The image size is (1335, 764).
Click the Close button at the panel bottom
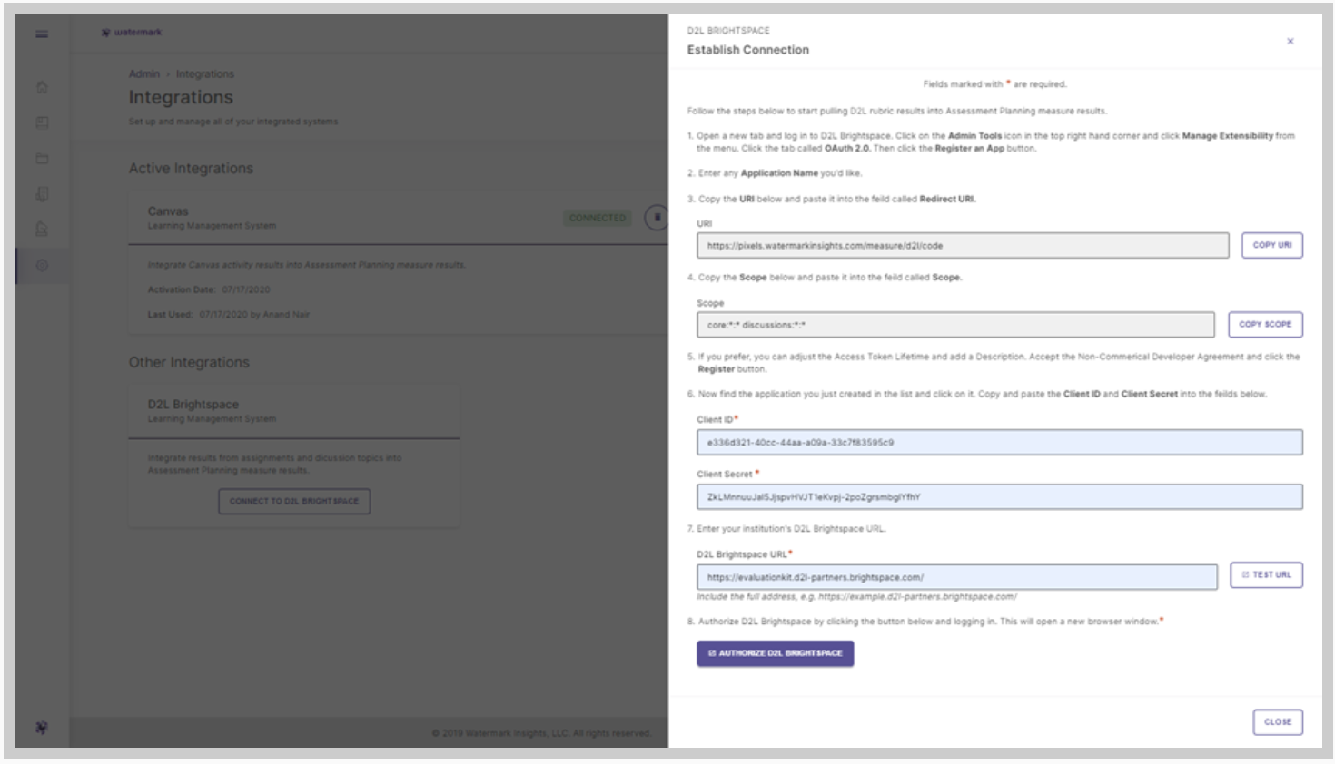[1278, 722]
